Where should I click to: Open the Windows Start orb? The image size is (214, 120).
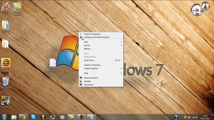(x=4, y=117)
